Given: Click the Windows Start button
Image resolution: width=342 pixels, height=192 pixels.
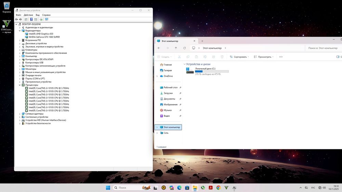Looking at the screenshot, I should pos(108,188).
